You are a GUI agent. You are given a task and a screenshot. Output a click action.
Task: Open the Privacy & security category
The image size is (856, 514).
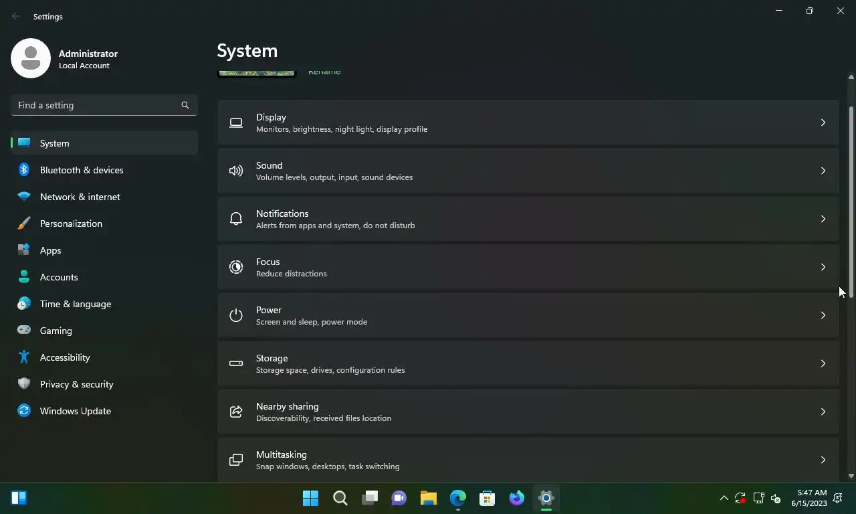[104, 384]
